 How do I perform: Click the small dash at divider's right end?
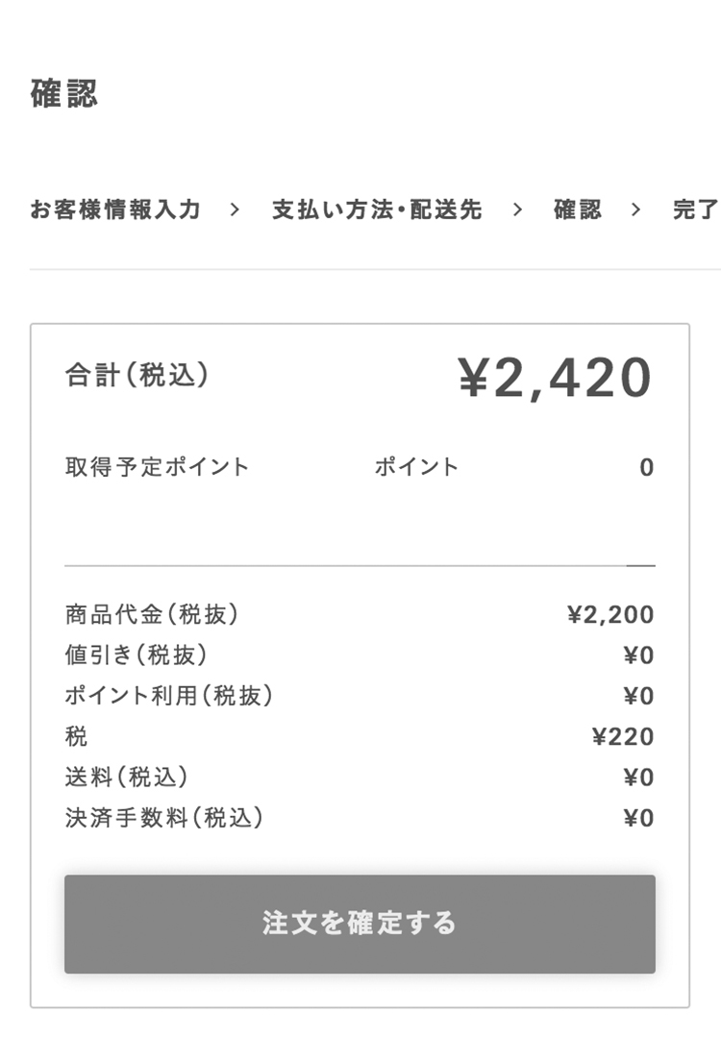[640, 566]
